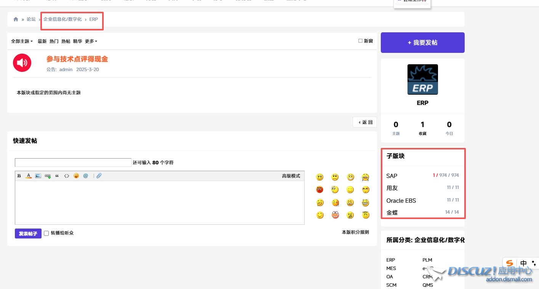Click the paperclip attachment icon
This screenshot has width=539, height=289.
(x=99, y=176)
